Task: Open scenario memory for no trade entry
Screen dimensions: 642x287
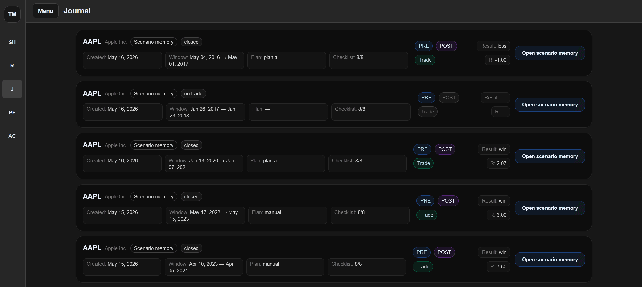Action: [x=550, y=105]
